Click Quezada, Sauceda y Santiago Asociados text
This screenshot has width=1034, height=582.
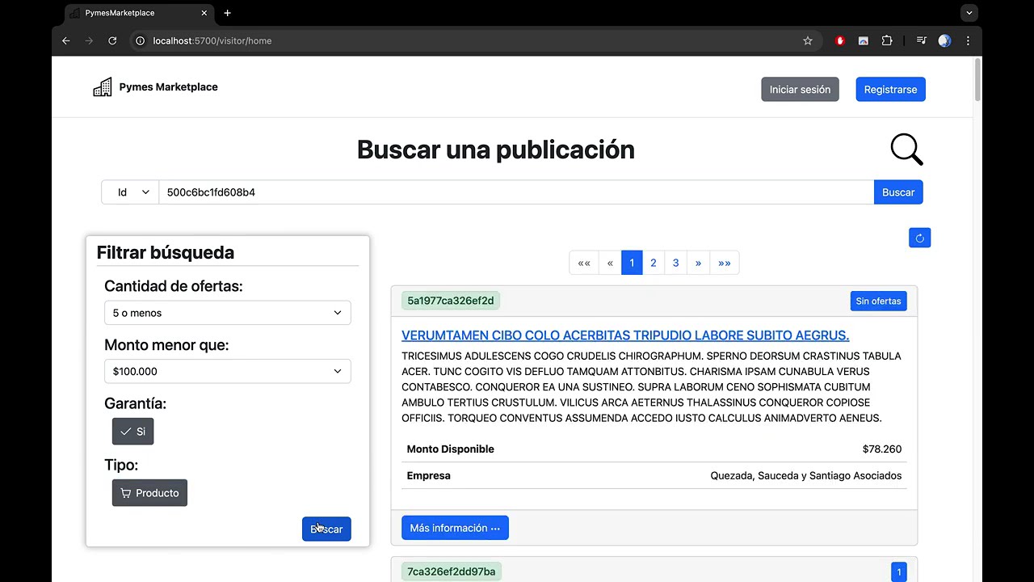(806, 476)
